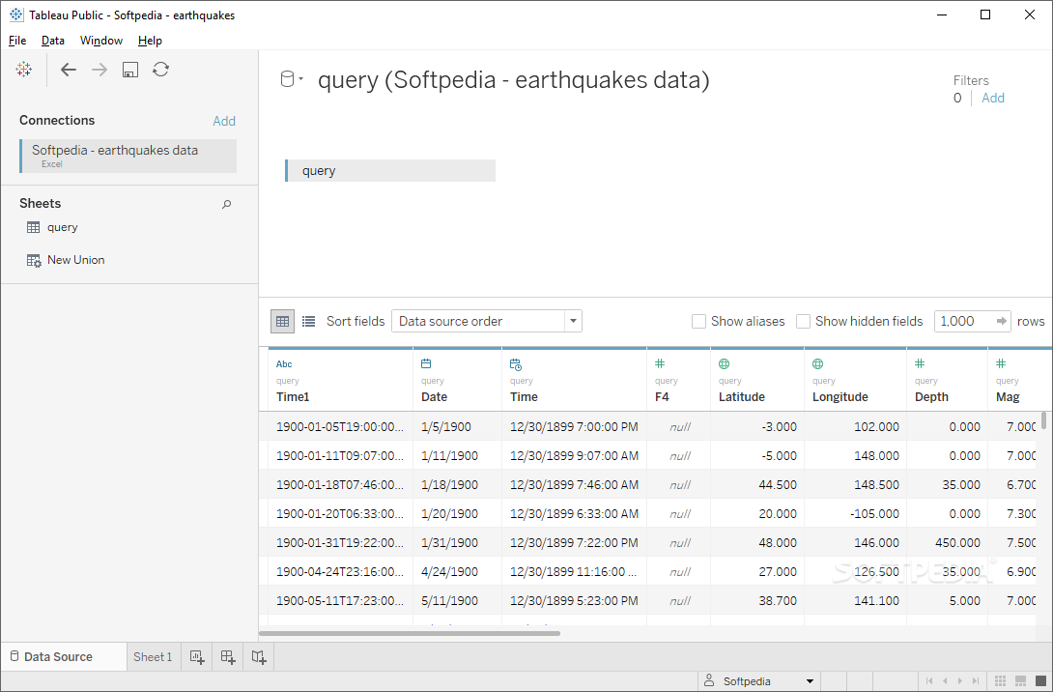Screen dimensions: 1053x692
Task: Click the globe type icon for Longitude
Action: pos(818,363)
